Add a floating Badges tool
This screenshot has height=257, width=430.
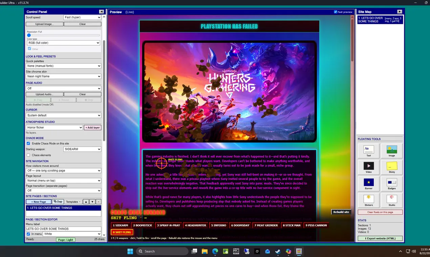pyautogui.click(x=392, y=184)
